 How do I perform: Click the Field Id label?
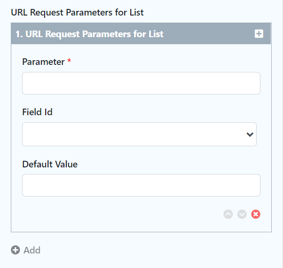[37, 112]
